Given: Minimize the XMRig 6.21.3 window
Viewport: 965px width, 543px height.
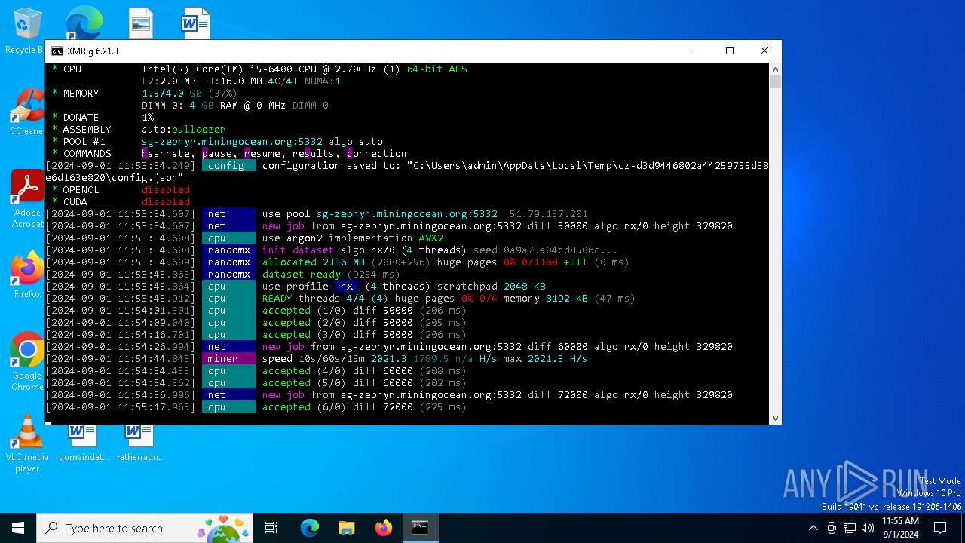Looking at the screenshot, I should [x=695, y=51].
